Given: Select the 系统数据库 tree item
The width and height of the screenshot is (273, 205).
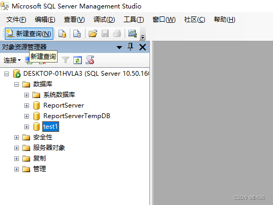Looking at the screenshot, I should 59,95.
